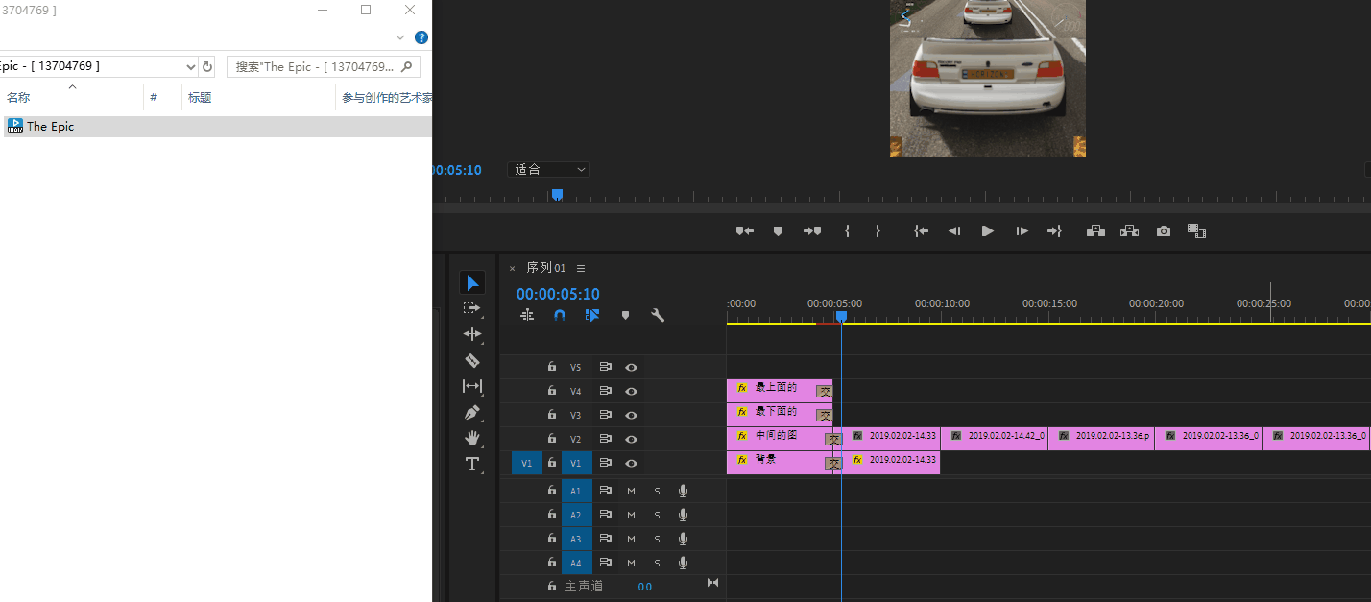This screenshot has width=1371, height=602.
Task: Toggle Snap magnet in timeline
Action: click(x=560, y=315)
